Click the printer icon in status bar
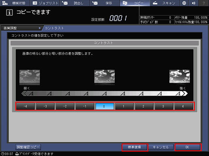Screen dimensions: 209x156 pyautogui.click(x=17, y=154)
